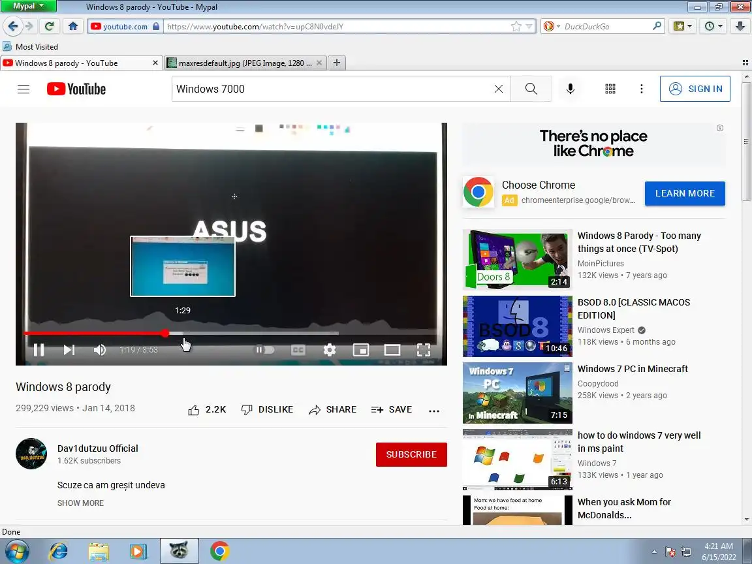Screen dimensions: 752x564
Task: Open the Dav1dutzuu Official channel avatar
Action: (31, 453)
